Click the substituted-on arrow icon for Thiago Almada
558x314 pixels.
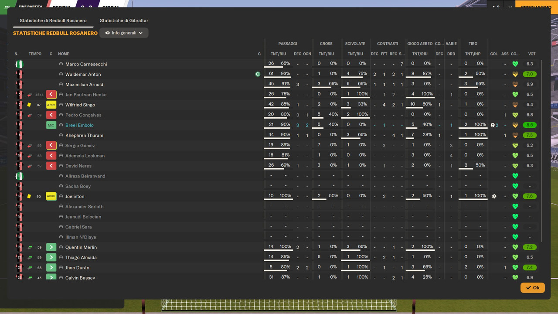point(51,257)
